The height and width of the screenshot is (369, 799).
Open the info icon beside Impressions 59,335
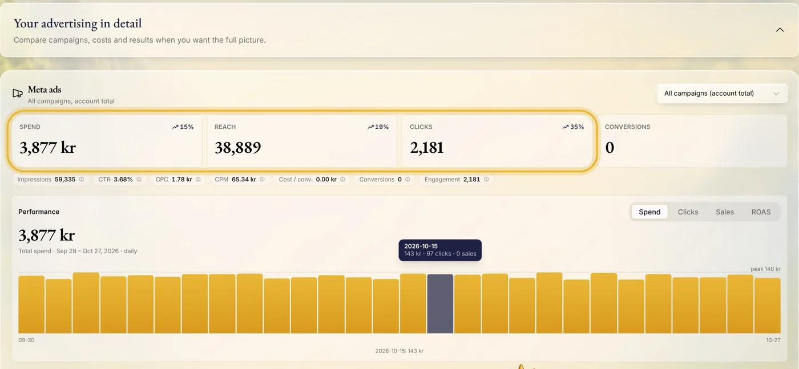click(82, 179)
